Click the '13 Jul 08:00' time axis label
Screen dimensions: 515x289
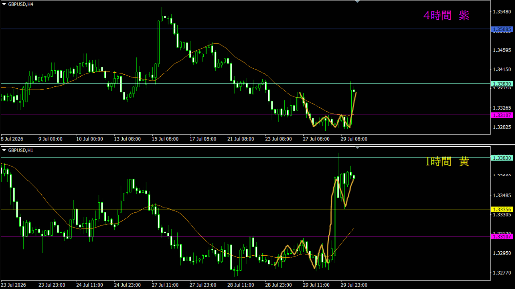[127, 139]
